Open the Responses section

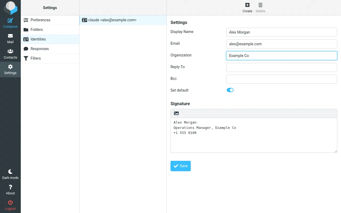pos(50,49)
